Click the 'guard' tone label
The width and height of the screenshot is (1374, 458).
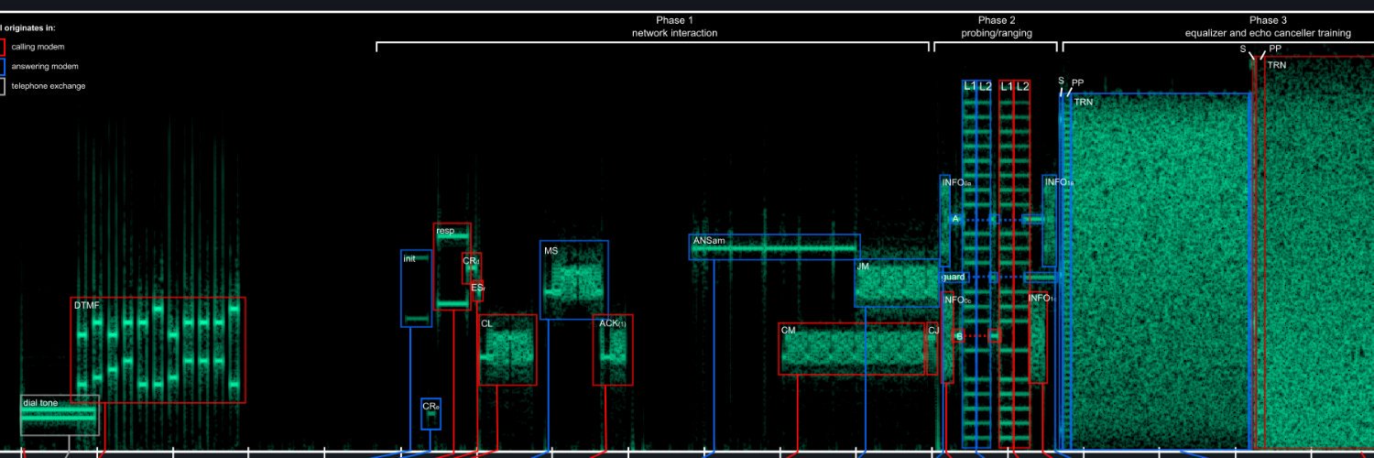(x=954, y=277)
